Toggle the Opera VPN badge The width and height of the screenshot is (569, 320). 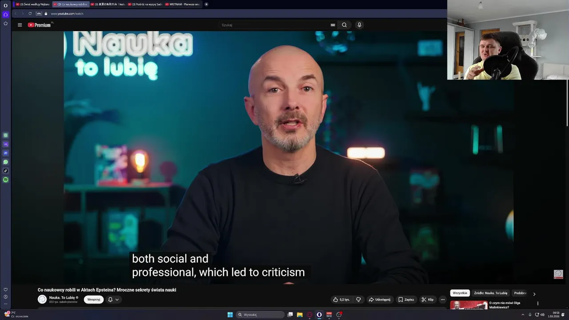click(39, 13)
